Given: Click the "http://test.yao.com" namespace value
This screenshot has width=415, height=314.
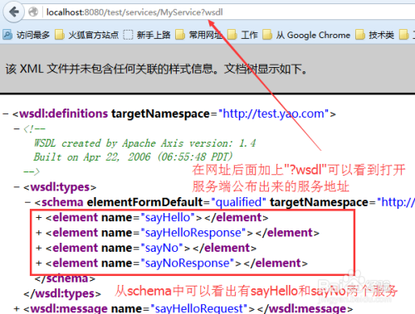Looking at the screenshot, I should tap(273, 114).
